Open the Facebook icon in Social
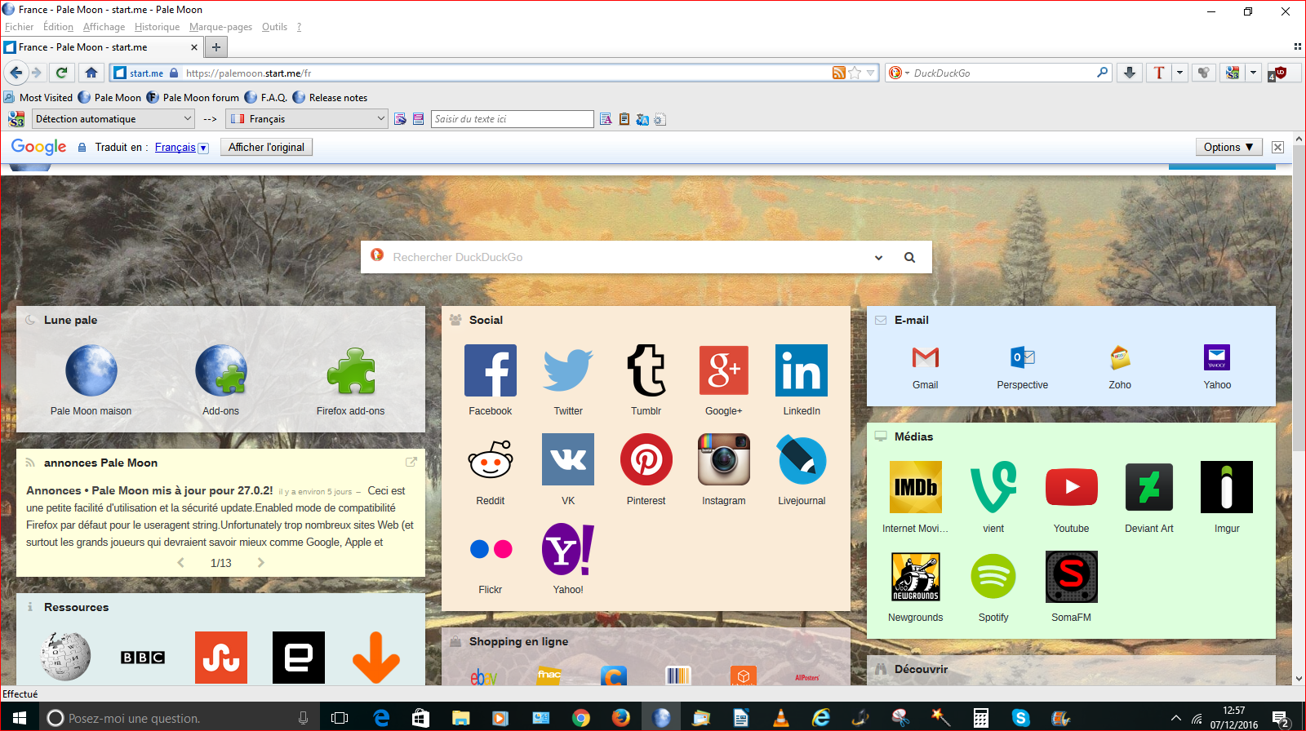The height and width of the screenshot is (731, 1306). [x=490, y=370]
